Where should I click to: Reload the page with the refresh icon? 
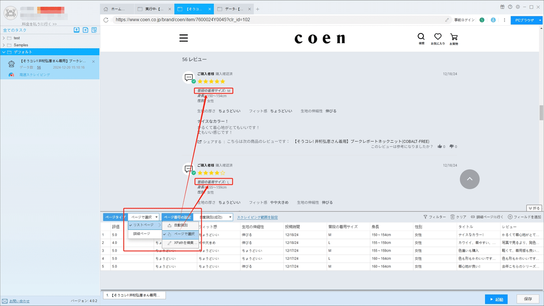(106, 20)
